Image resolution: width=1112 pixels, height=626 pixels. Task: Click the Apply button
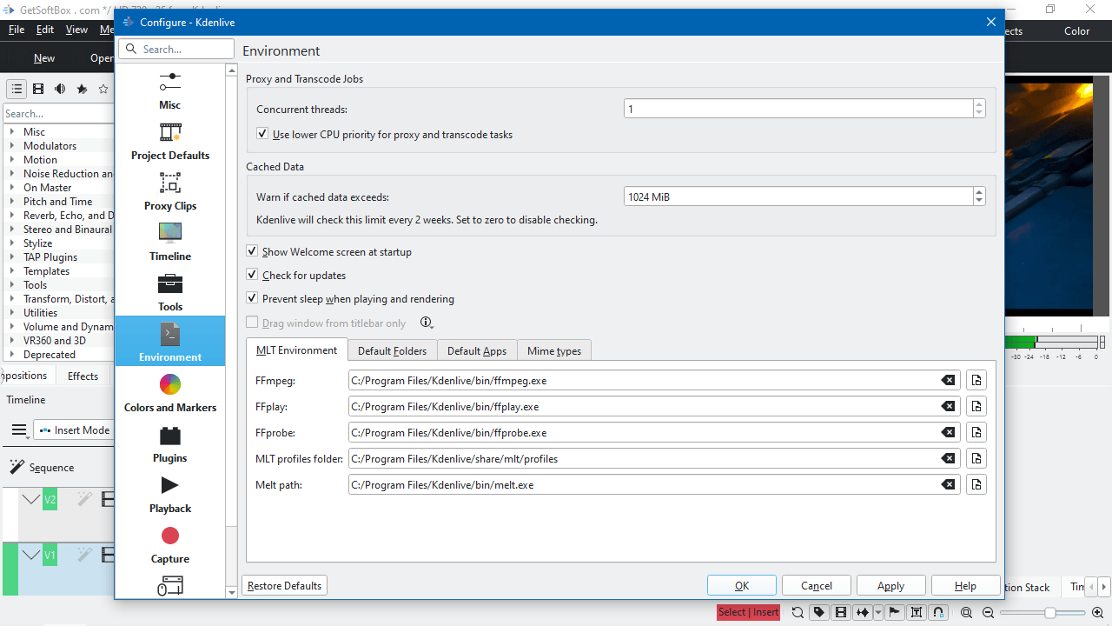pos(891,586)
